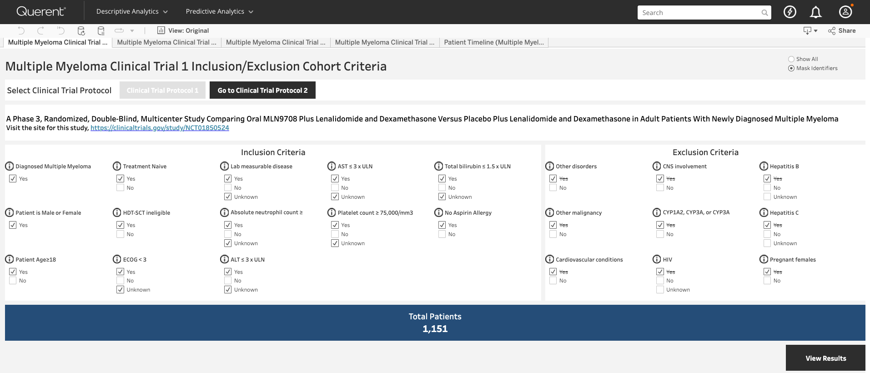Viewport: 870px width, 373px height.
Task: Click the Total Patients 1,151 banner
Action: coord(435,323)
